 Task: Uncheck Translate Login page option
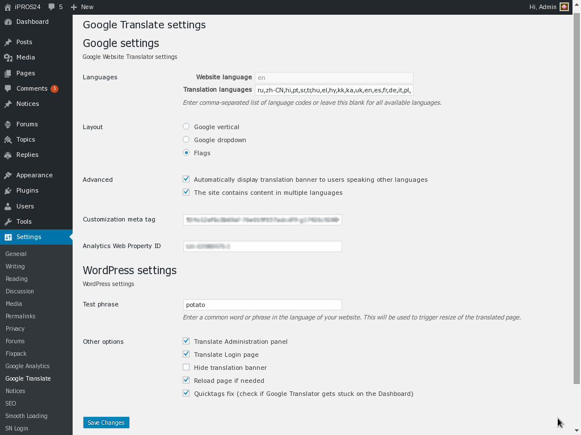click(x=186, y=355)
